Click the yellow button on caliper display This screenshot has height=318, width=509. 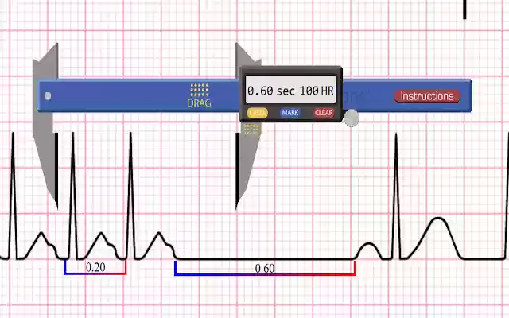click(x=257, y=113)
